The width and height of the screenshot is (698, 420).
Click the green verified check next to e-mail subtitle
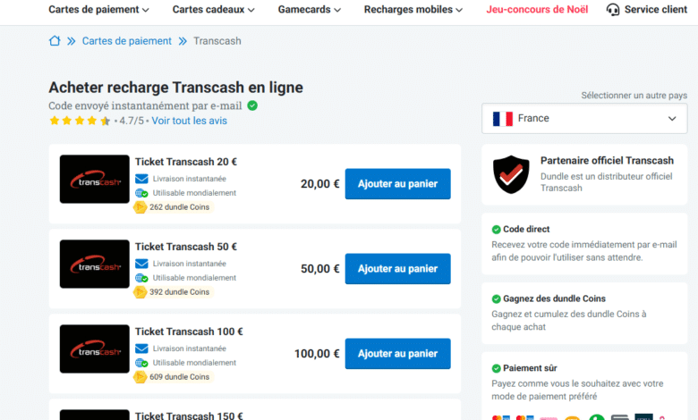(x=252, y=105)
